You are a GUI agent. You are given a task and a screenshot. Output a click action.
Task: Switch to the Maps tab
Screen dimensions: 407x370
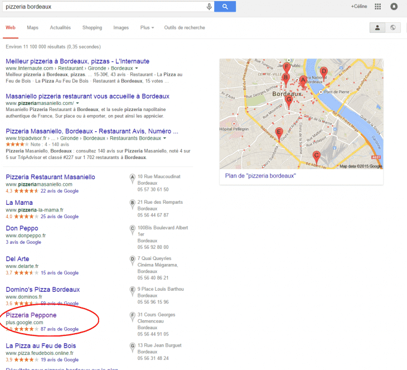point(33,27)
